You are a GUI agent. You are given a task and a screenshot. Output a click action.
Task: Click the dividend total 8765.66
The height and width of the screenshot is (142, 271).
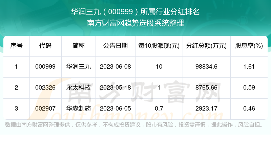(206, 88)
